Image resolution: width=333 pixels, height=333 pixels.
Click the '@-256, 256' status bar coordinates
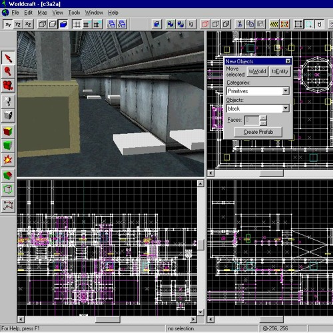[x=275, y=328]
